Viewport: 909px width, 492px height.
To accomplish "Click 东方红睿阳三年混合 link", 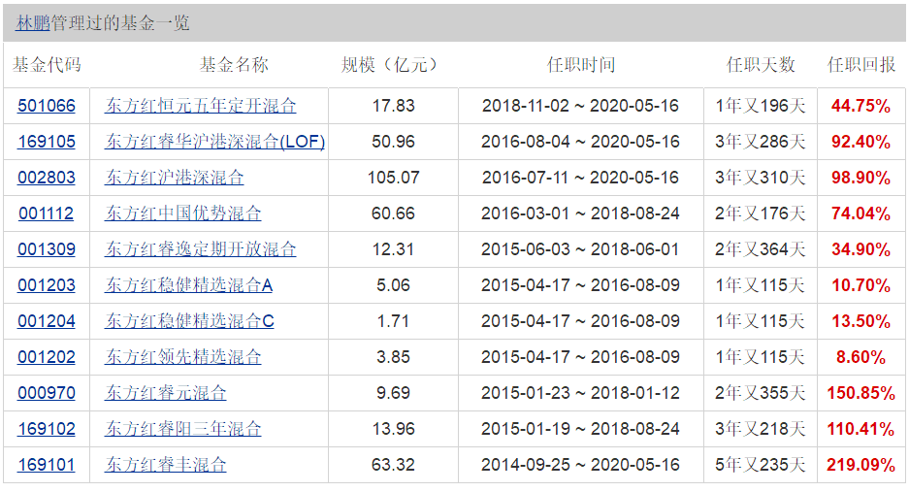I will point(183,429).
